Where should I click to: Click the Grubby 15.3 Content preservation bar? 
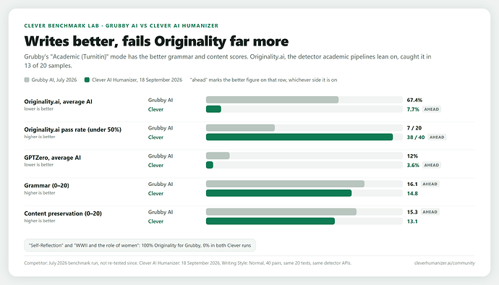[x=281, y=212]
